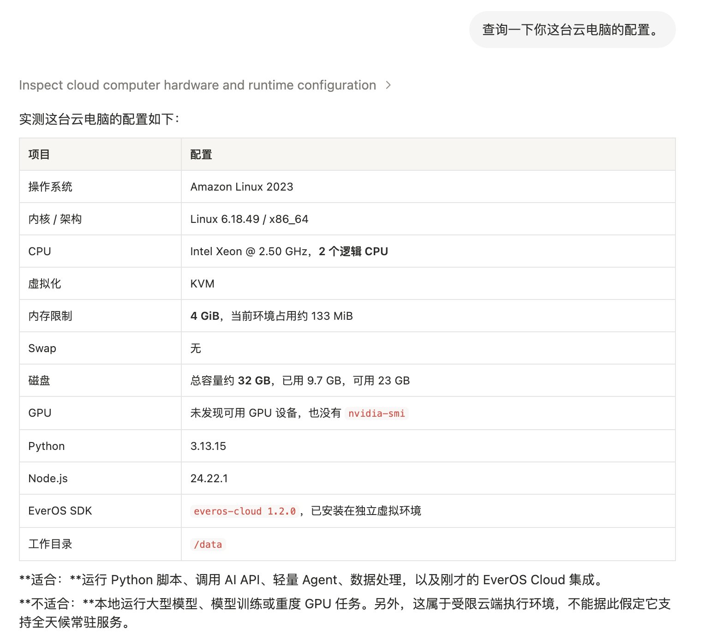Select the "工作目录" row label
Viewport: 705px width, 635px height.
50,544
